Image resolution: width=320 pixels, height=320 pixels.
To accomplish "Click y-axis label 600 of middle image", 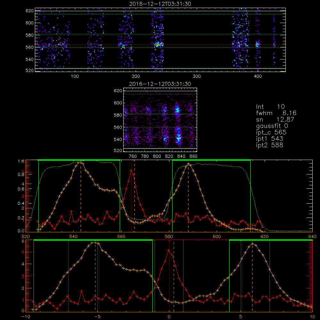I will 118,103.
